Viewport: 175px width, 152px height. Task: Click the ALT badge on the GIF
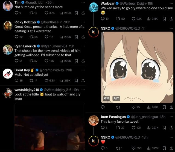(116, 98)
